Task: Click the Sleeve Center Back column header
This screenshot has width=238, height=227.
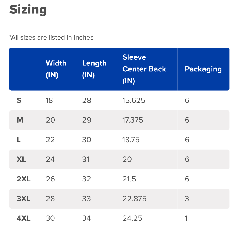Action: pyautogui.click(x=144, y=69)
